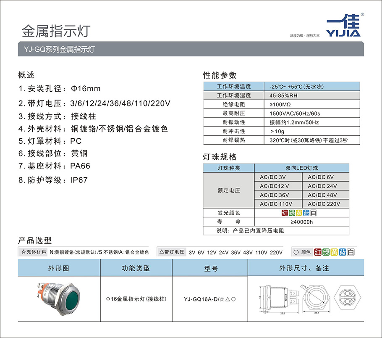
Task: Click the 功能类型 column header
Action: coord(136,268)
